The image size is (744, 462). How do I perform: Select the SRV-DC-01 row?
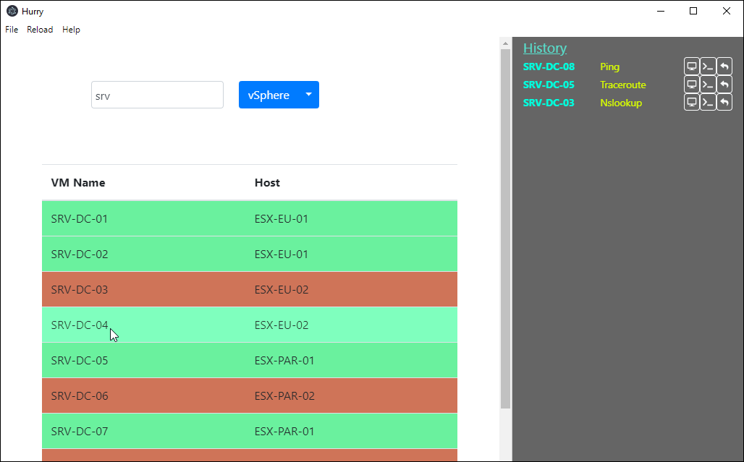click(250, 218)
